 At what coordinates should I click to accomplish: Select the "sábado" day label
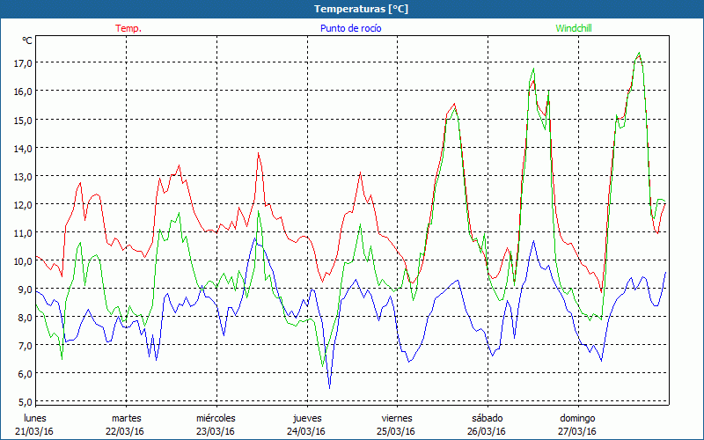[x=487, y=418]
